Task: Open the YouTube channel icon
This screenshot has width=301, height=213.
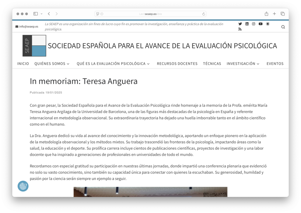Action: point(260,24)
